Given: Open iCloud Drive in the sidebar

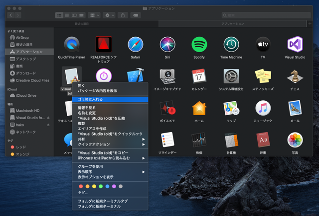Looking at the screenshot, I should (x=29, y=95).
